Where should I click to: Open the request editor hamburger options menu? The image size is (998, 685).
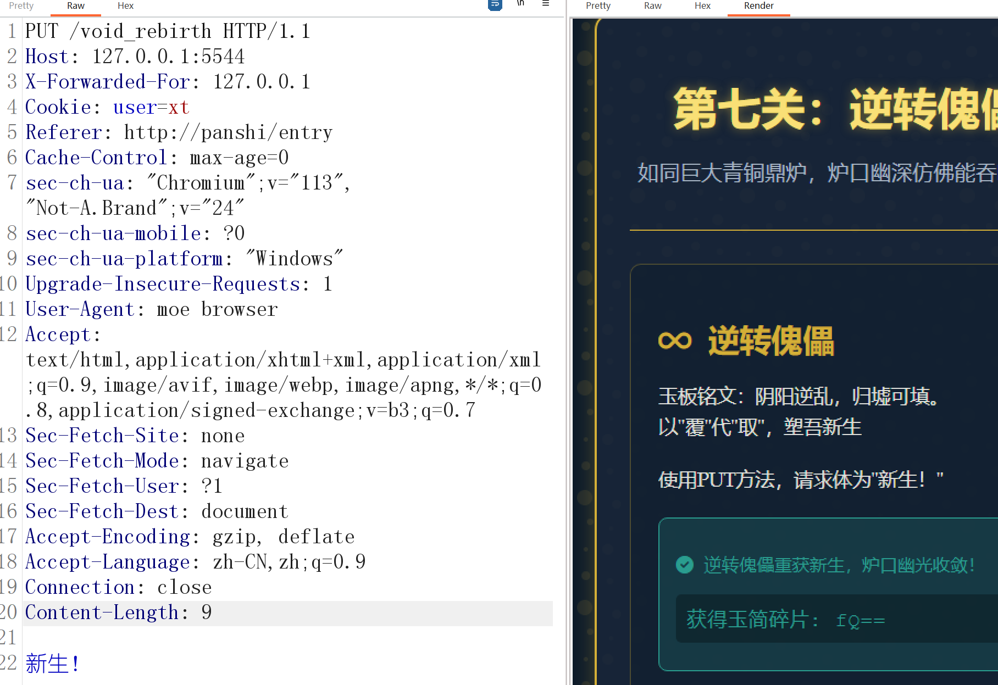[x=545, y=4]
